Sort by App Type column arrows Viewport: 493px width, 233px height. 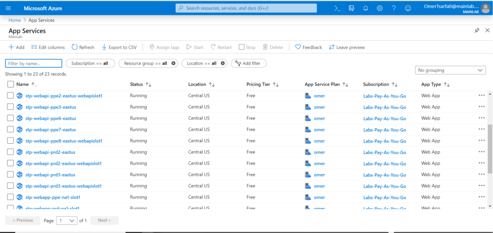tap(446, 85)
